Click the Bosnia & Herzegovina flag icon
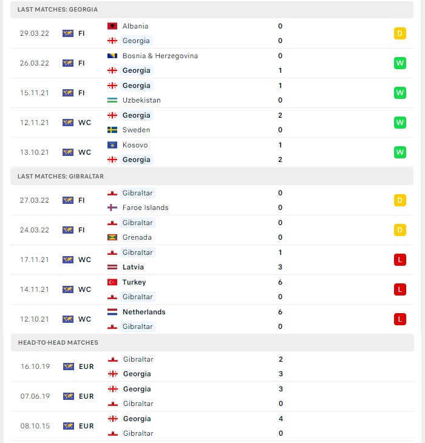This screenshot has height=443, width=425. click(x=112, y=56)
